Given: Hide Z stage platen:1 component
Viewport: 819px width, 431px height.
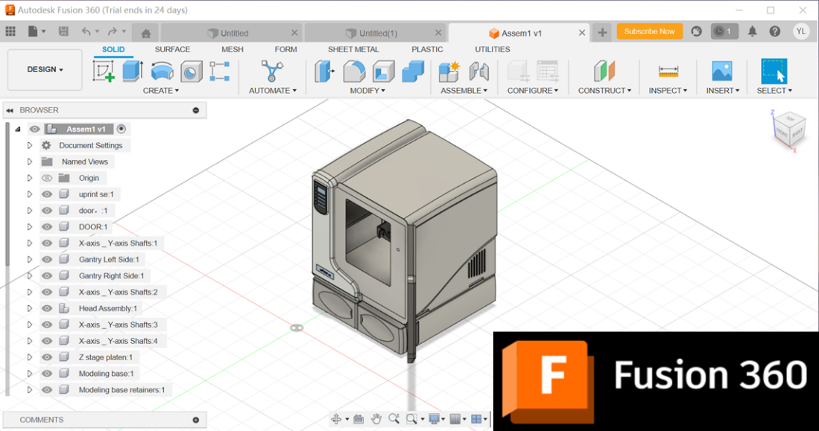Looking at the screenshot, I should click(46, 357).
